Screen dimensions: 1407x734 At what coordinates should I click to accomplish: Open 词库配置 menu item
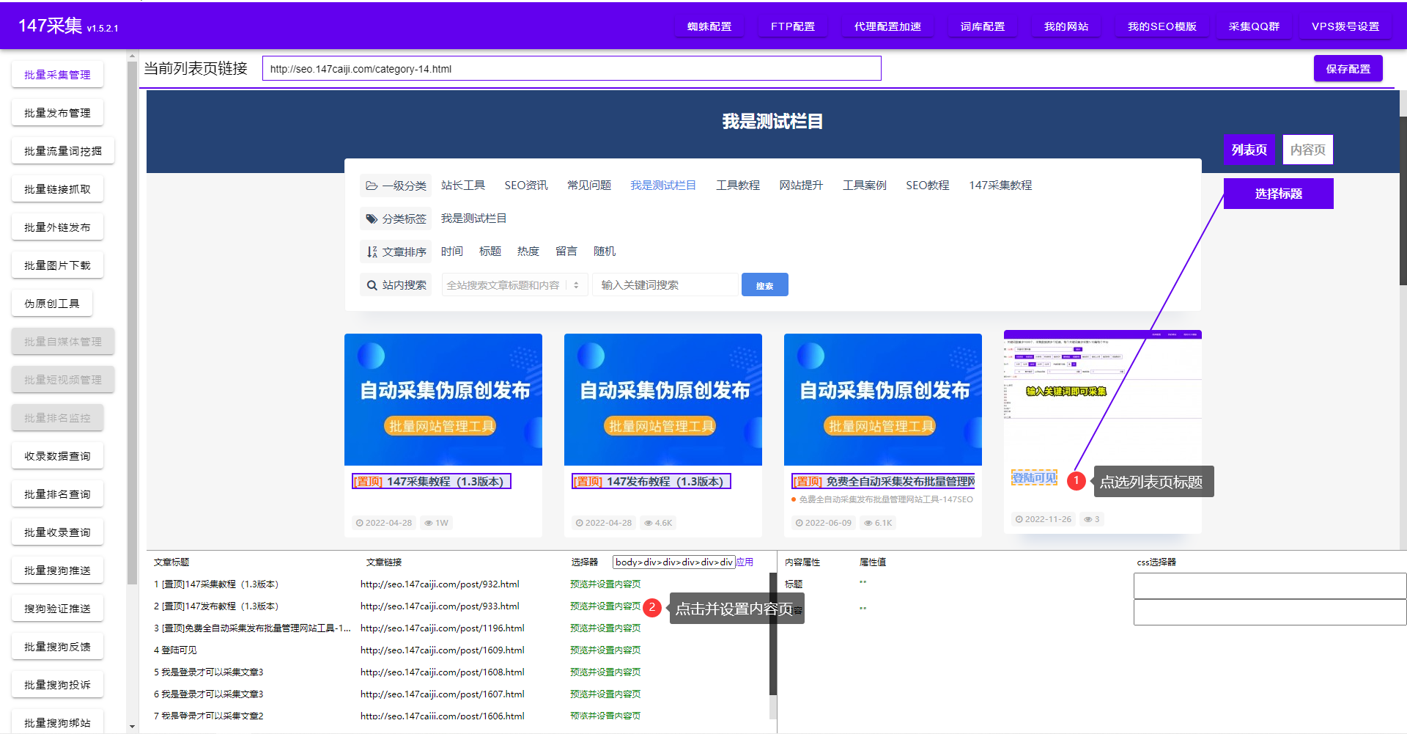click(982, 26)
